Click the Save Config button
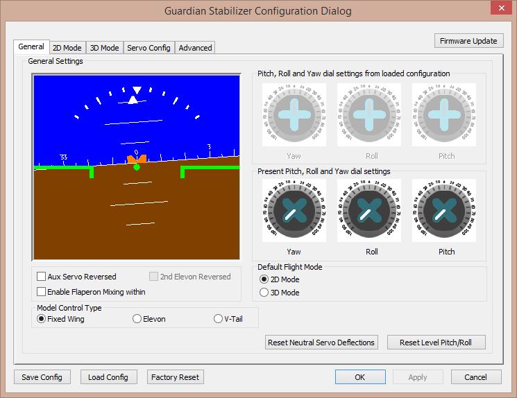Viewport: 517px width, 398px height. click(x=42, y=377)
